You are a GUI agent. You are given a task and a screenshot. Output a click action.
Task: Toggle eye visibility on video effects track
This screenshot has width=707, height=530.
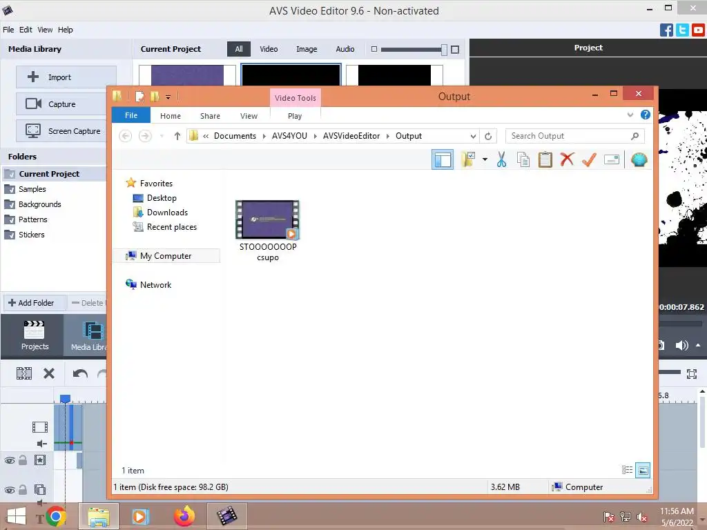point(9,460)
